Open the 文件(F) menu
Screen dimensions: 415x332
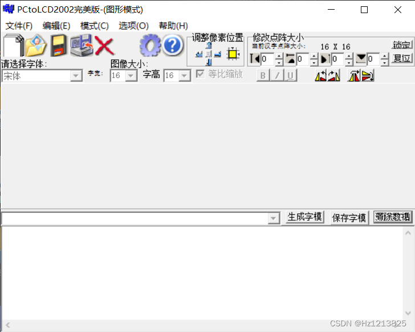tap(19, 26)
